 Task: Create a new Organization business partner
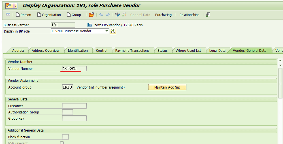tap(49, 15)
